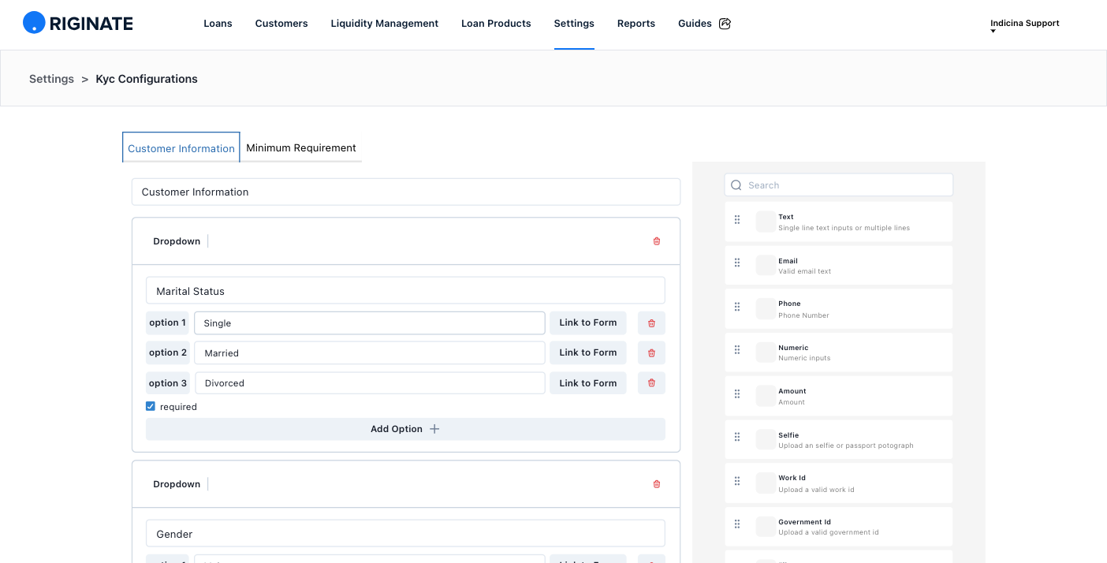The height and width of the screenshot is (563, 1107).
Task: Open the Guides menu item
Action: (x=695, y=24)
